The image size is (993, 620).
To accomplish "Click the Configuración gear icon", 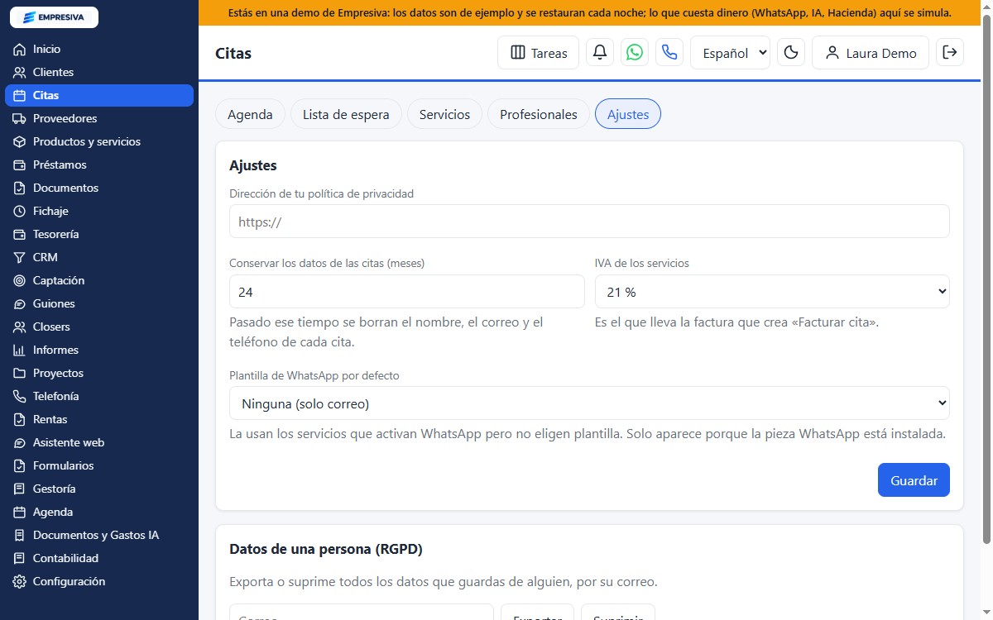I will (x=20, y=582).
